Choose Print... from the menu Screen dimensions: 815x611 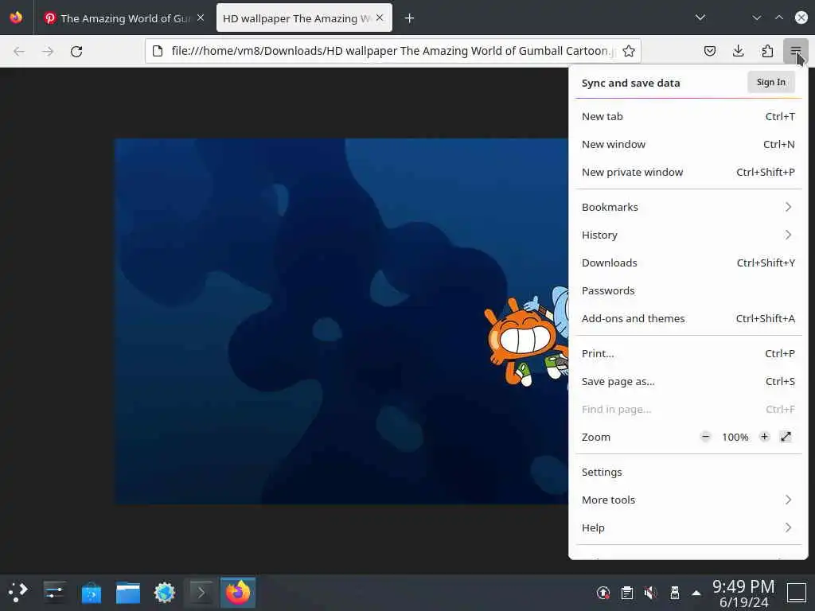pos(688,353)
